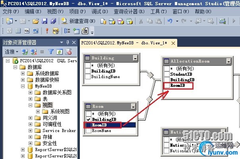Open the 视图(V) menu
This screenshot has width=240, height=159.
(x=55, y=11)
